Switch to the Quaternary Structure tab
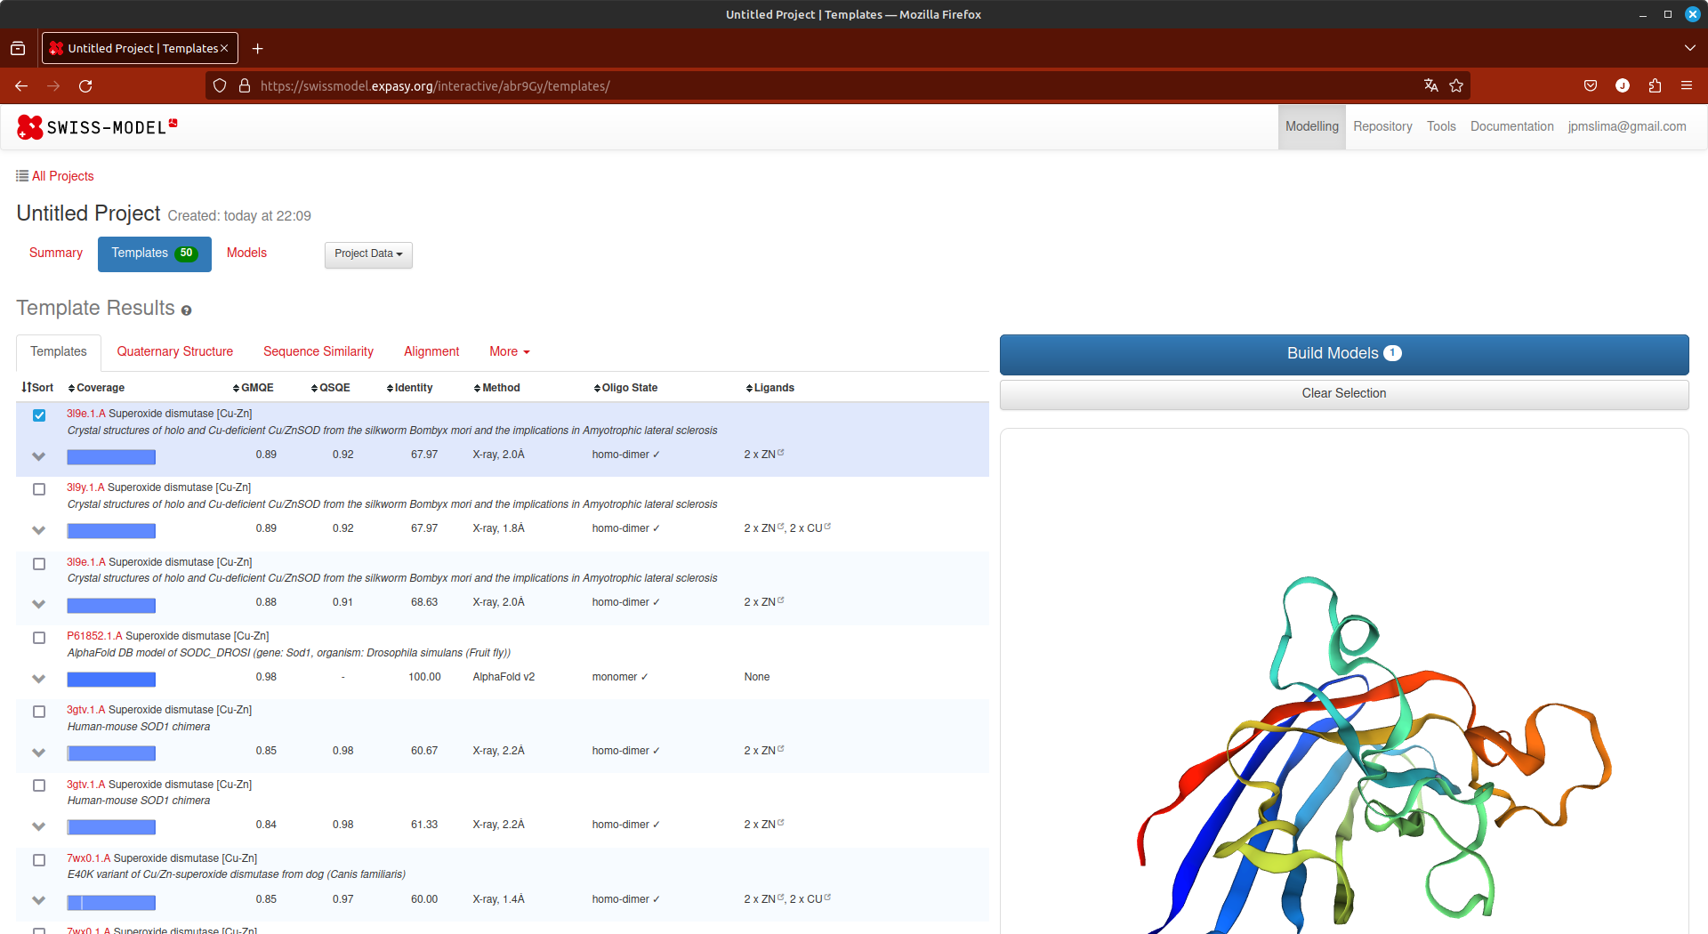The width and height of the screenshot is (1708, 934). pos(175,351)
